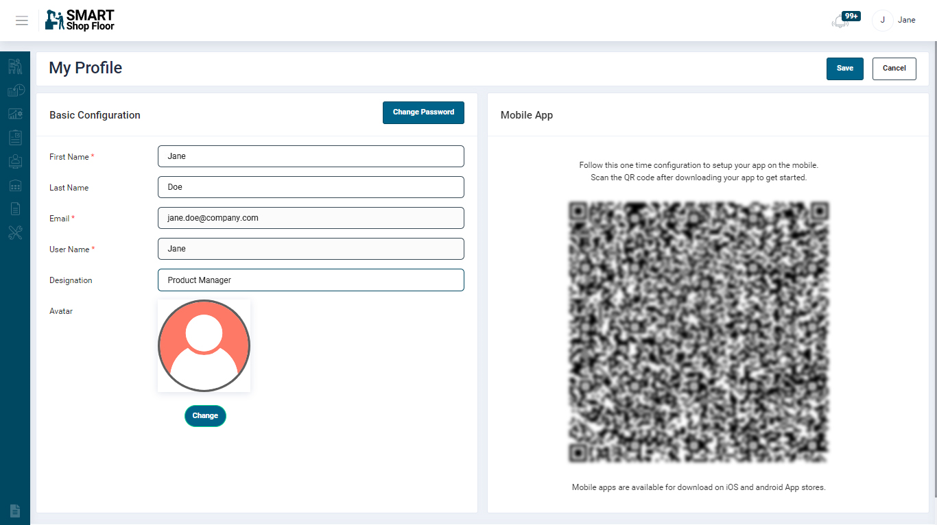
Task: Cancel the profile changes
Action: coord(894,69)
